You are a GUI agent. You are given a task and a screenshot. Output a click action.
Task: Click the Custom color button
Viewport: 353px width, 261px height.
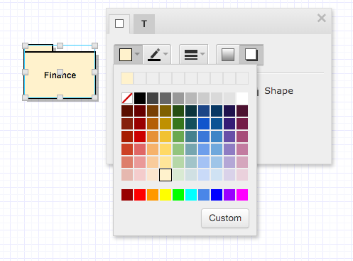point(225,218)
